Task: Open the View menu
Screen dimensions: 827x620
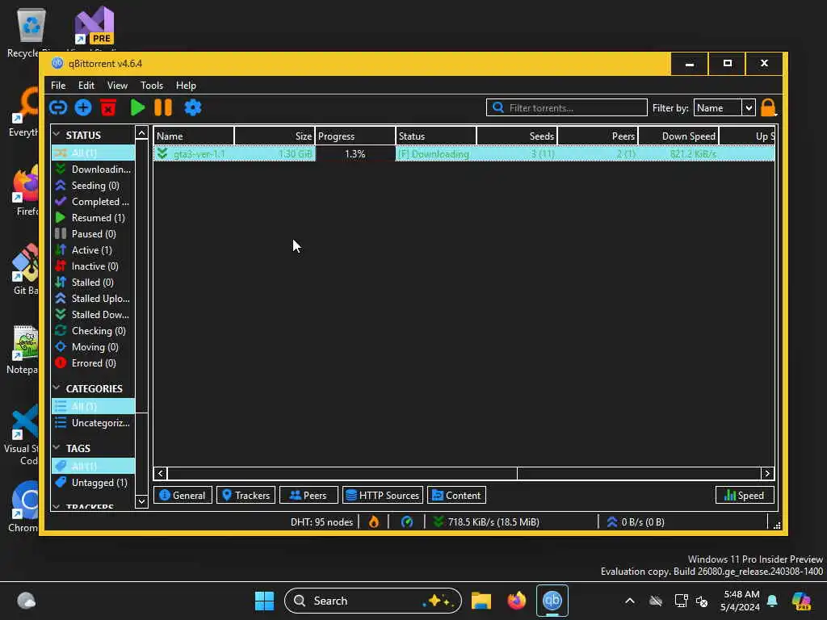Action: click(x=117, y=86)
